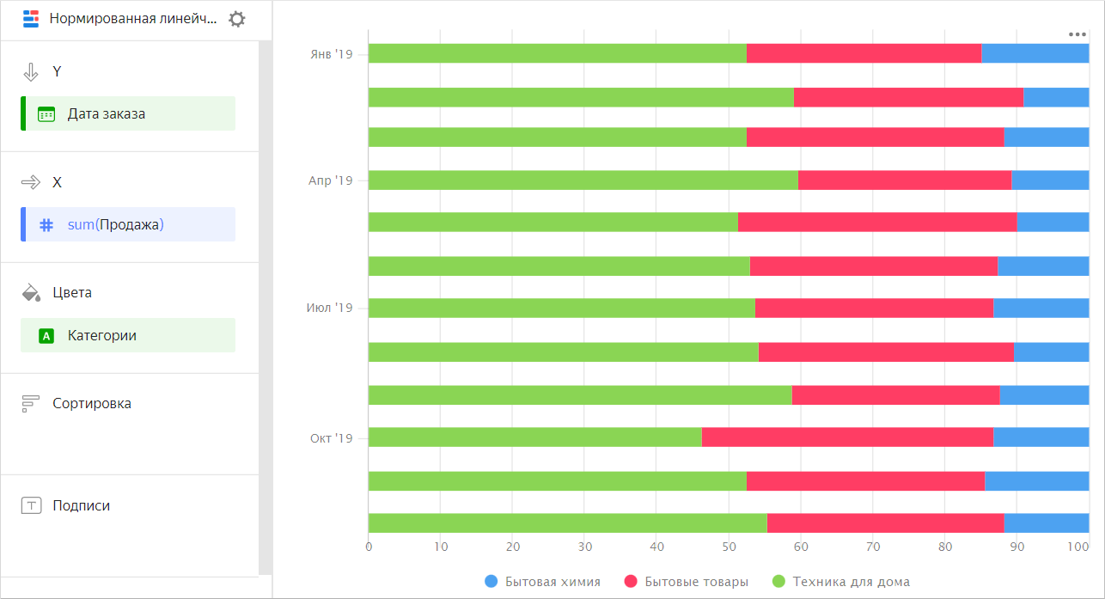
Task: Expand the Сортировка section
Action: [91, 402]
